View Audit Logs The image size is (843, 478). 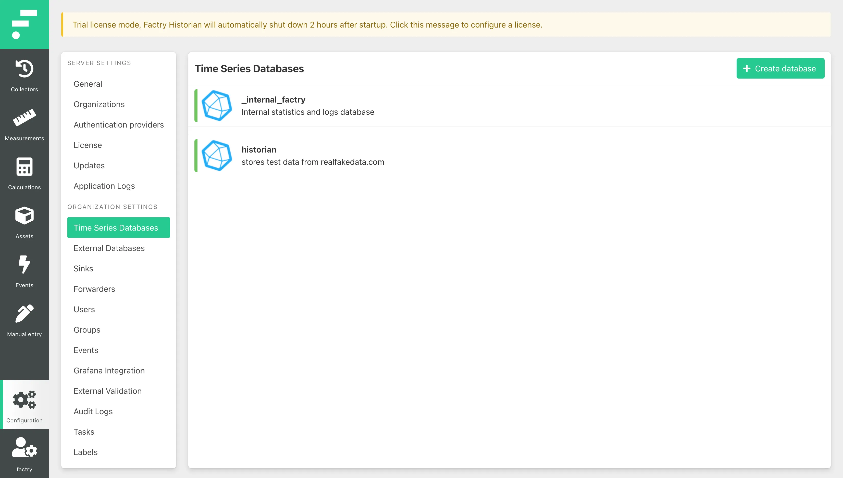coord(119,411)
